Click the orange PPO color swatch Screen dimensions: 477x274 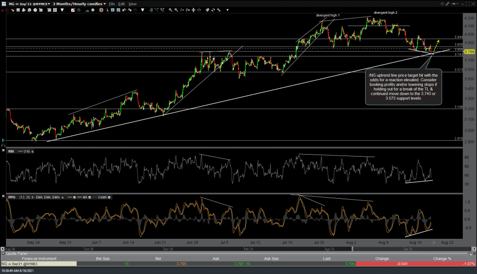(70, 197)
